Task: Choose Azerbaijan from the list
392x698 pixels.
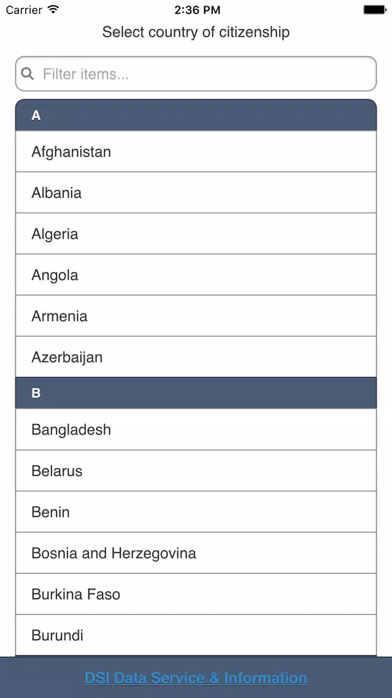Action: coord(196,356)
